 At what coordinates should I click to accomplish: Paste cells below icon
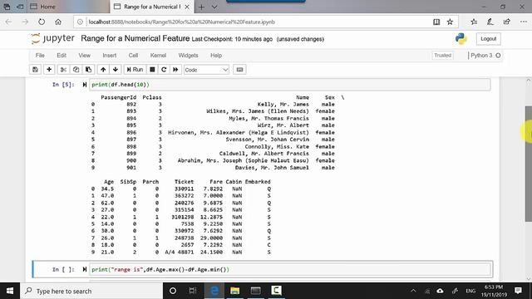point(89,70)
